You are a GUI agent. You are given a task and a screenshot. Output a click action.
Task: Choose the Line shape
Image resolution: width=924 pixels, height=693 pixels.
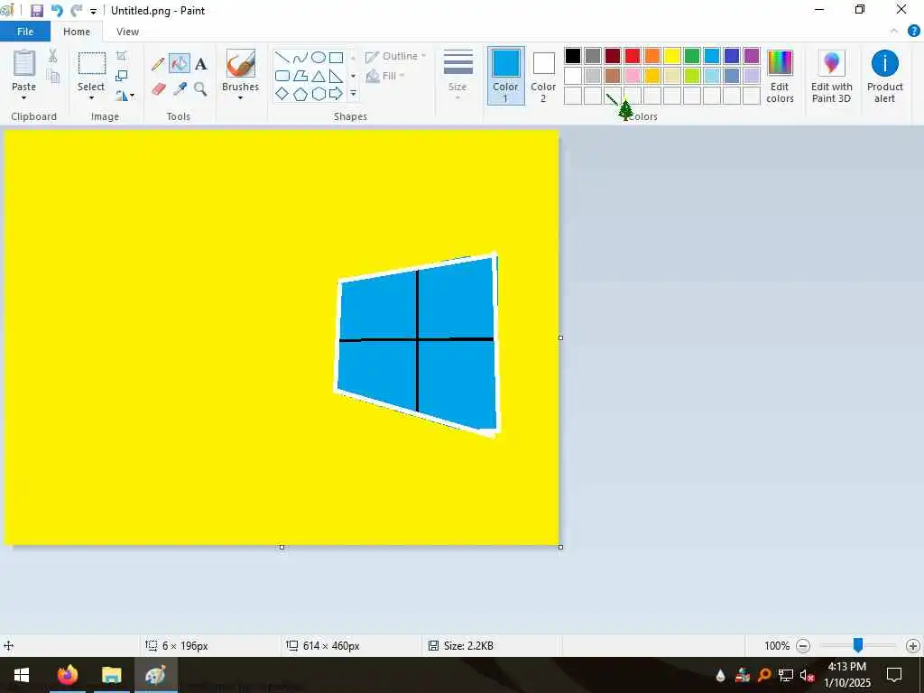coord(282,58)
